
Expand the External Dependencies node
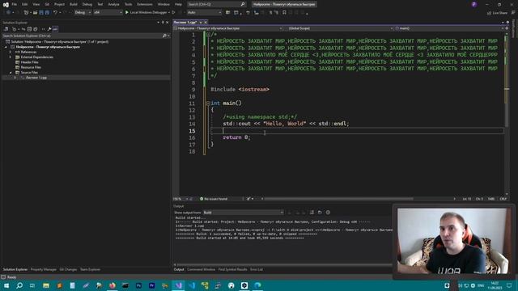(11, 57)
